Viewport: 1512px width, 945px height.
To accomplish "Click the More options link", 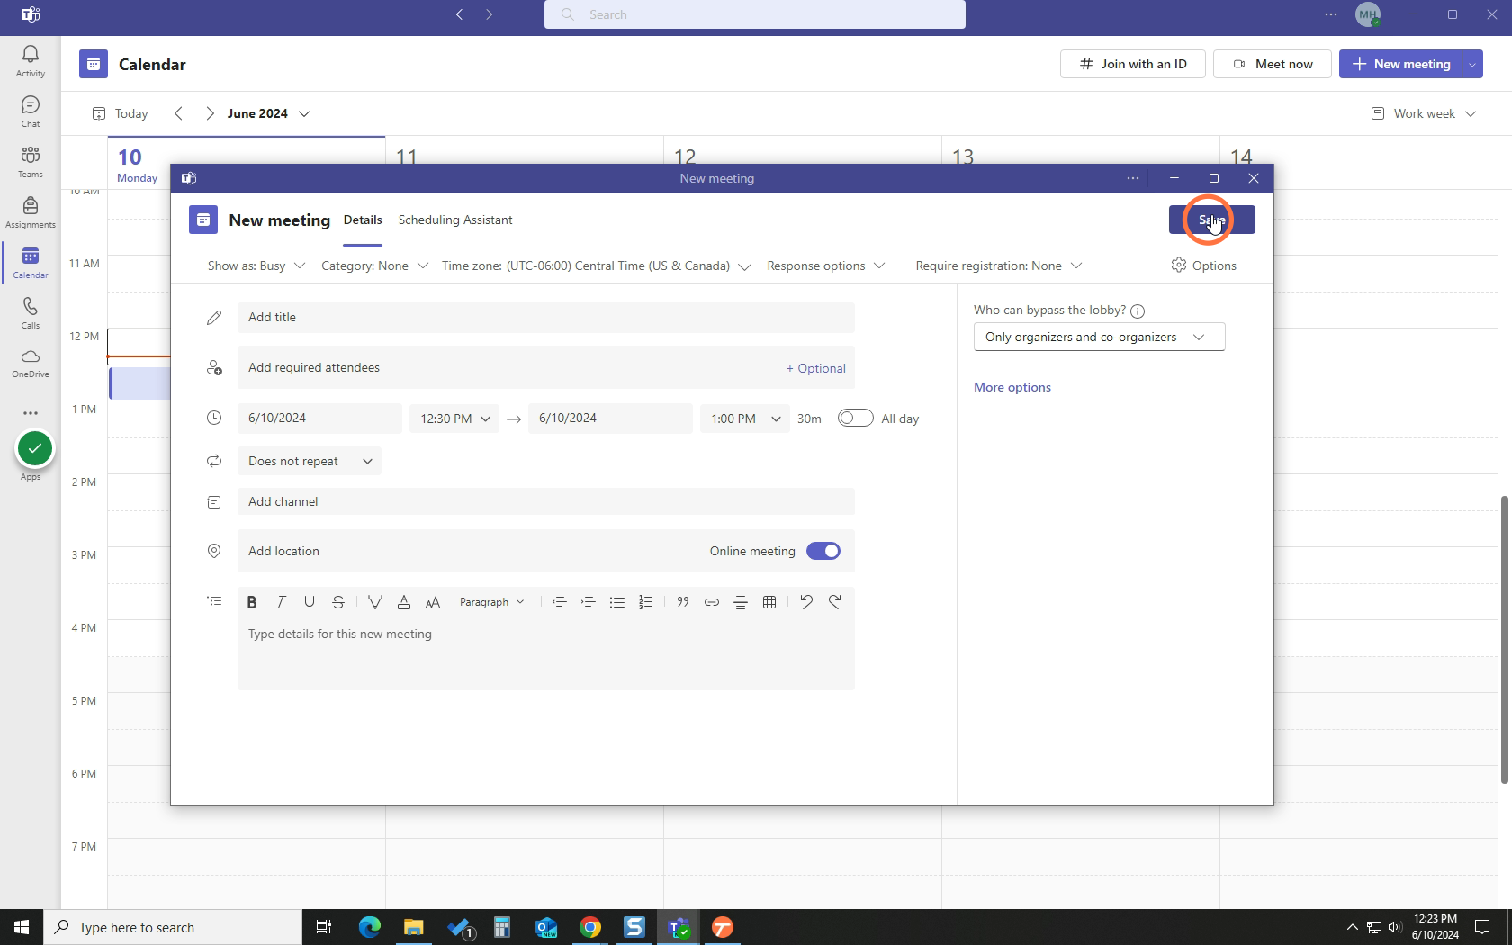I will (1012, 387).
